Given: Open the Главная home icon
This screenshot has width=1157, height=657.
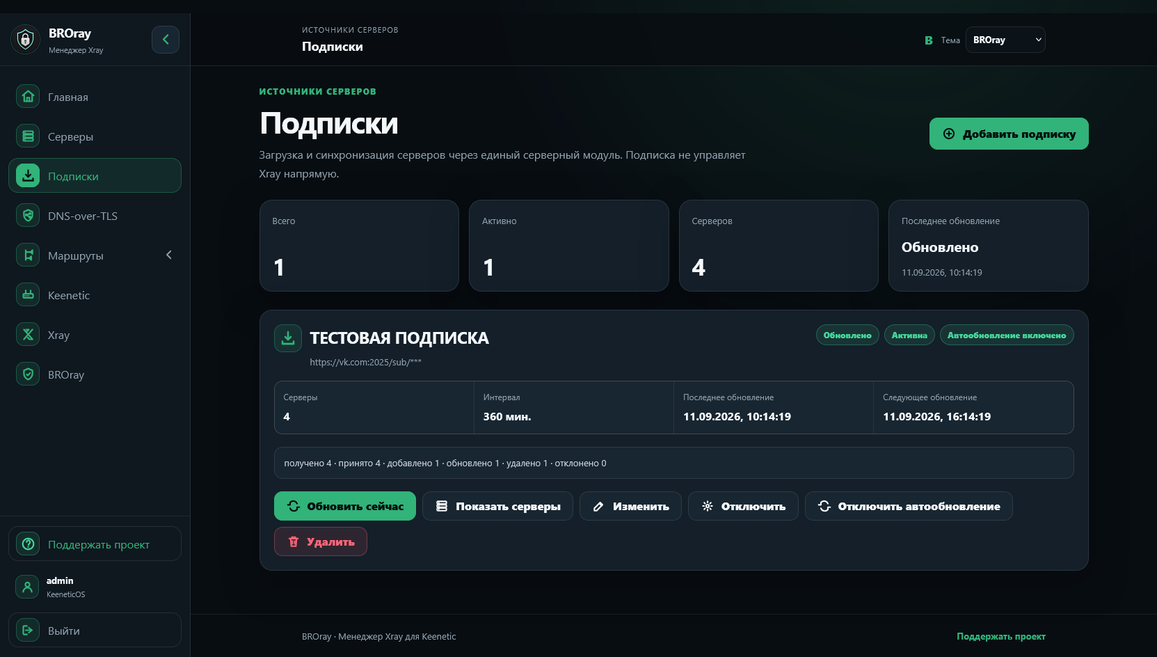Looking at the screenshot, I should [28, 97].
